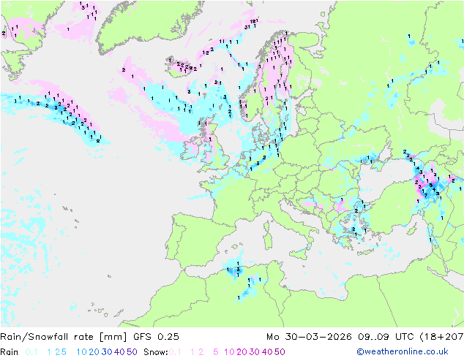The width and height of the screenshot is (464, 358).
Task: Pick the Rain legend 20 color value
Action: click(94, 352)
